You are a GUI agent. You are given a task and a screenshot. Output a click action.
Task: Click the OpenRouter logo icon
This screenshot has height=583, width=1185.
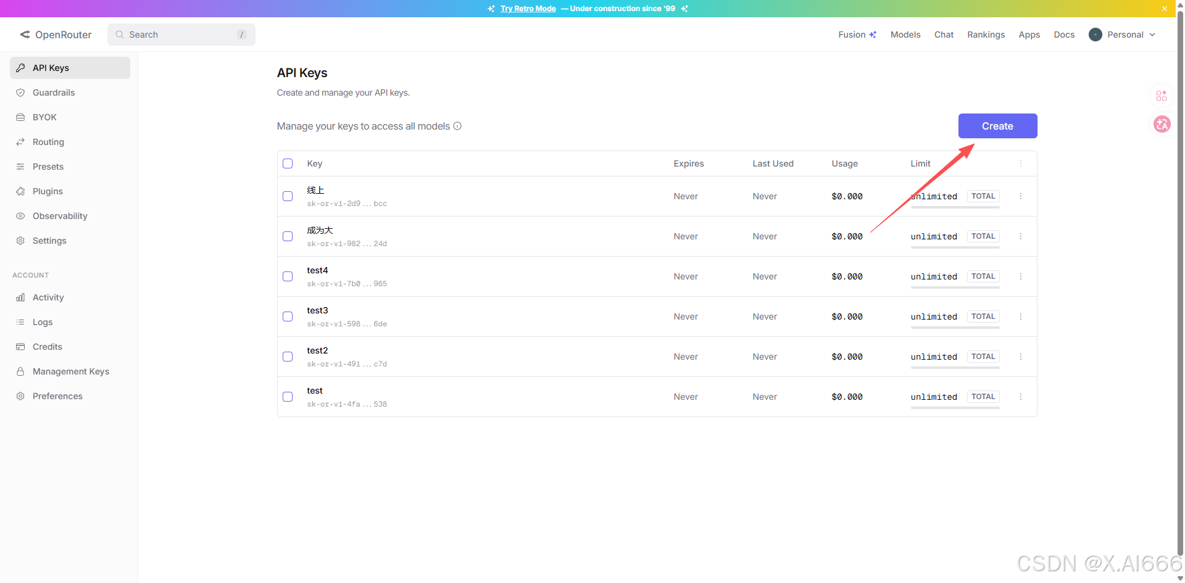point(25,35)
